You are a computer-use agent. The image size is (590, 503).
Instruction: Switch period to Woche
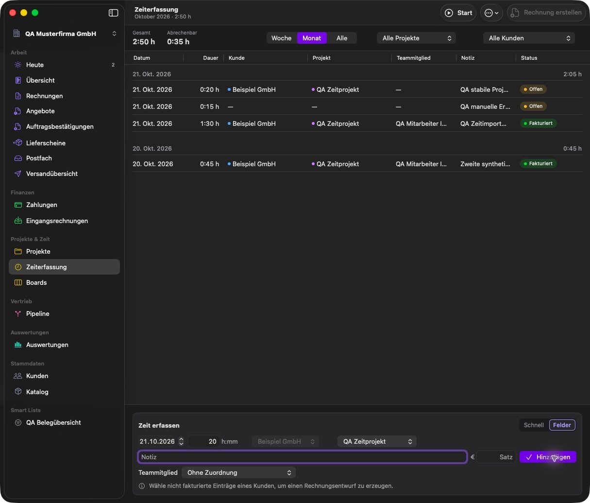tap(282, 38)
